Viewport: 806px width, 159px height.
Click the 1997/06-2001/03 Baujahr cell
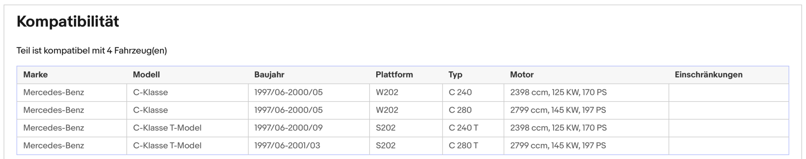point(309,146)
